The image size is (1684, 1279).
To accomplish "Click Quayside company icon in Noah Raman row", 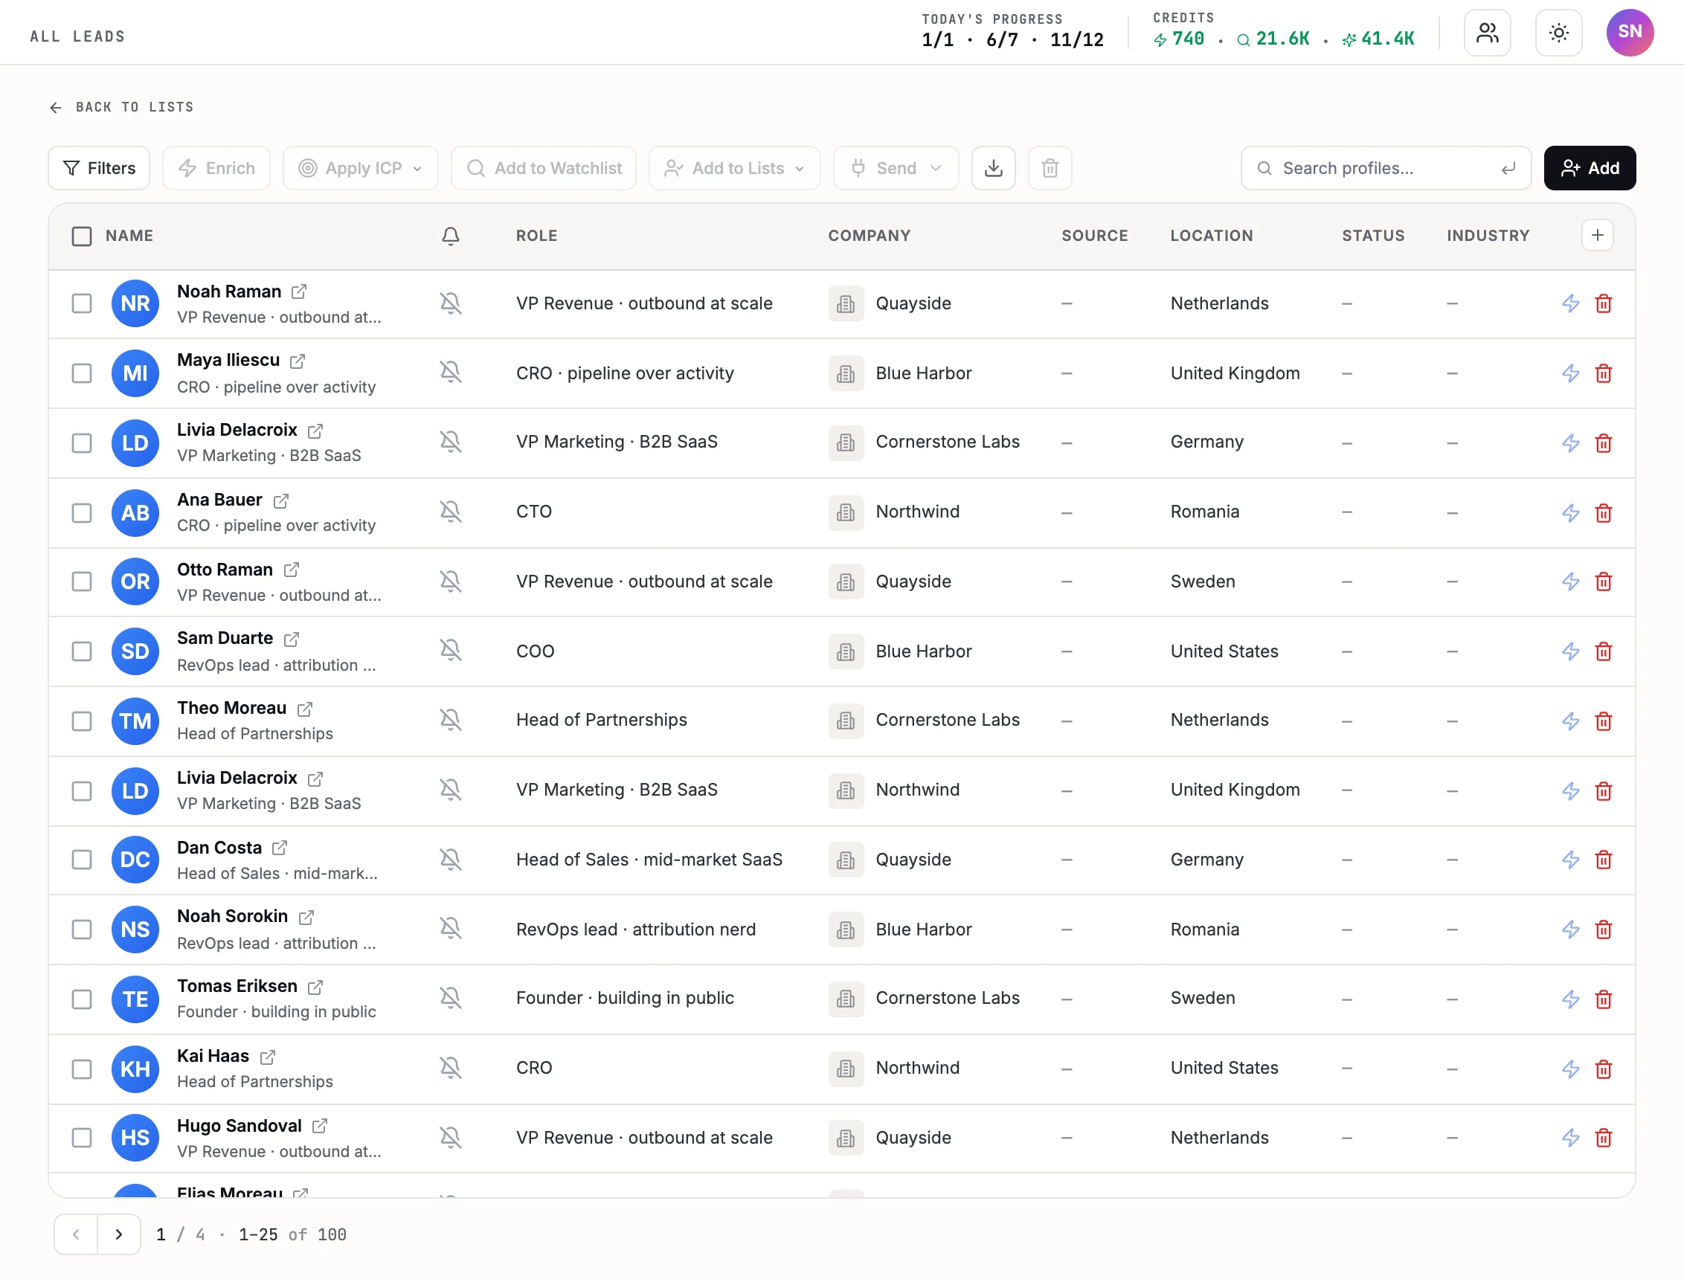I will (846, 303).
